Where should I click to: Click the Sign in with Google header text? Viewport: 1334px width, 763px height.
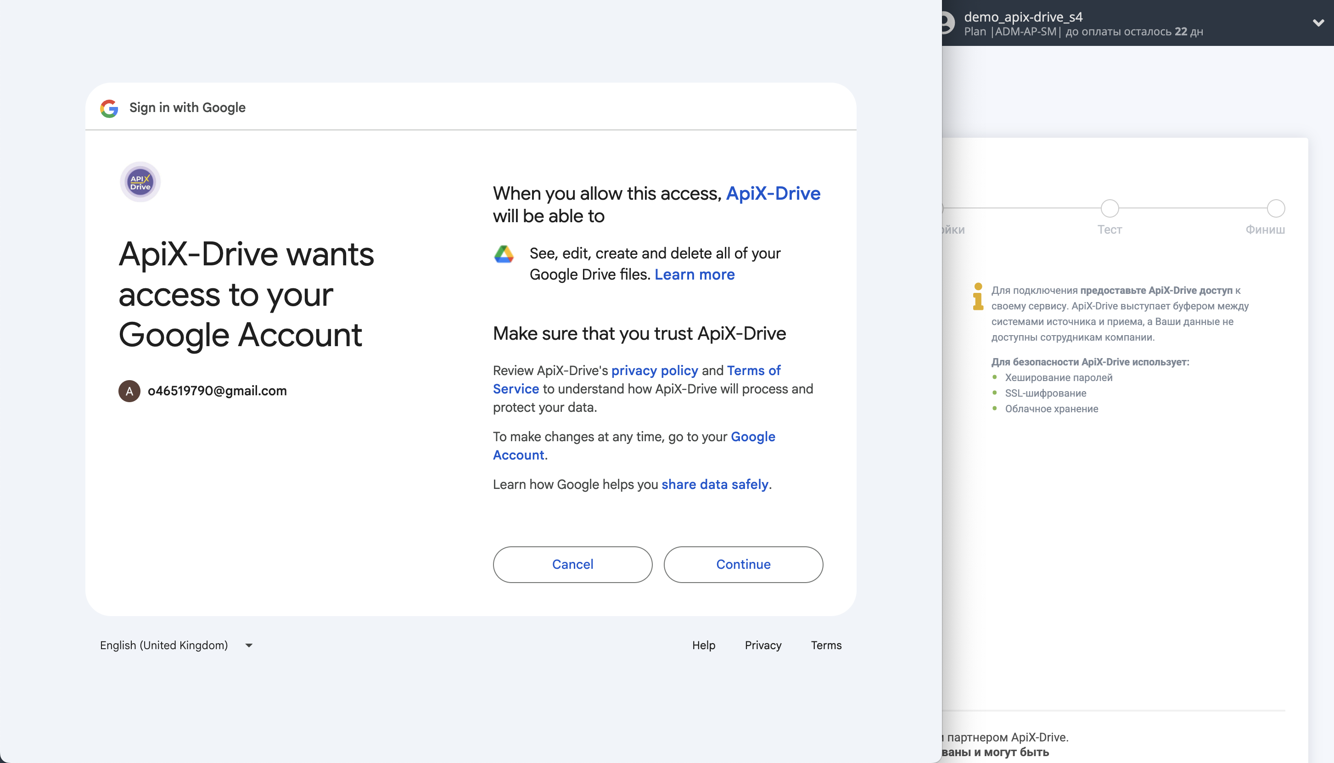(x=188, y=107)
